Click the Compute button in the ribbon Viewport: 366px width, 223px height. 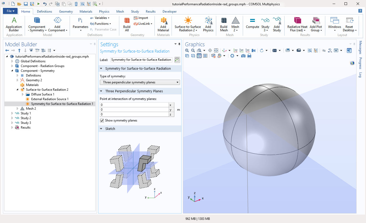[252, 23]
